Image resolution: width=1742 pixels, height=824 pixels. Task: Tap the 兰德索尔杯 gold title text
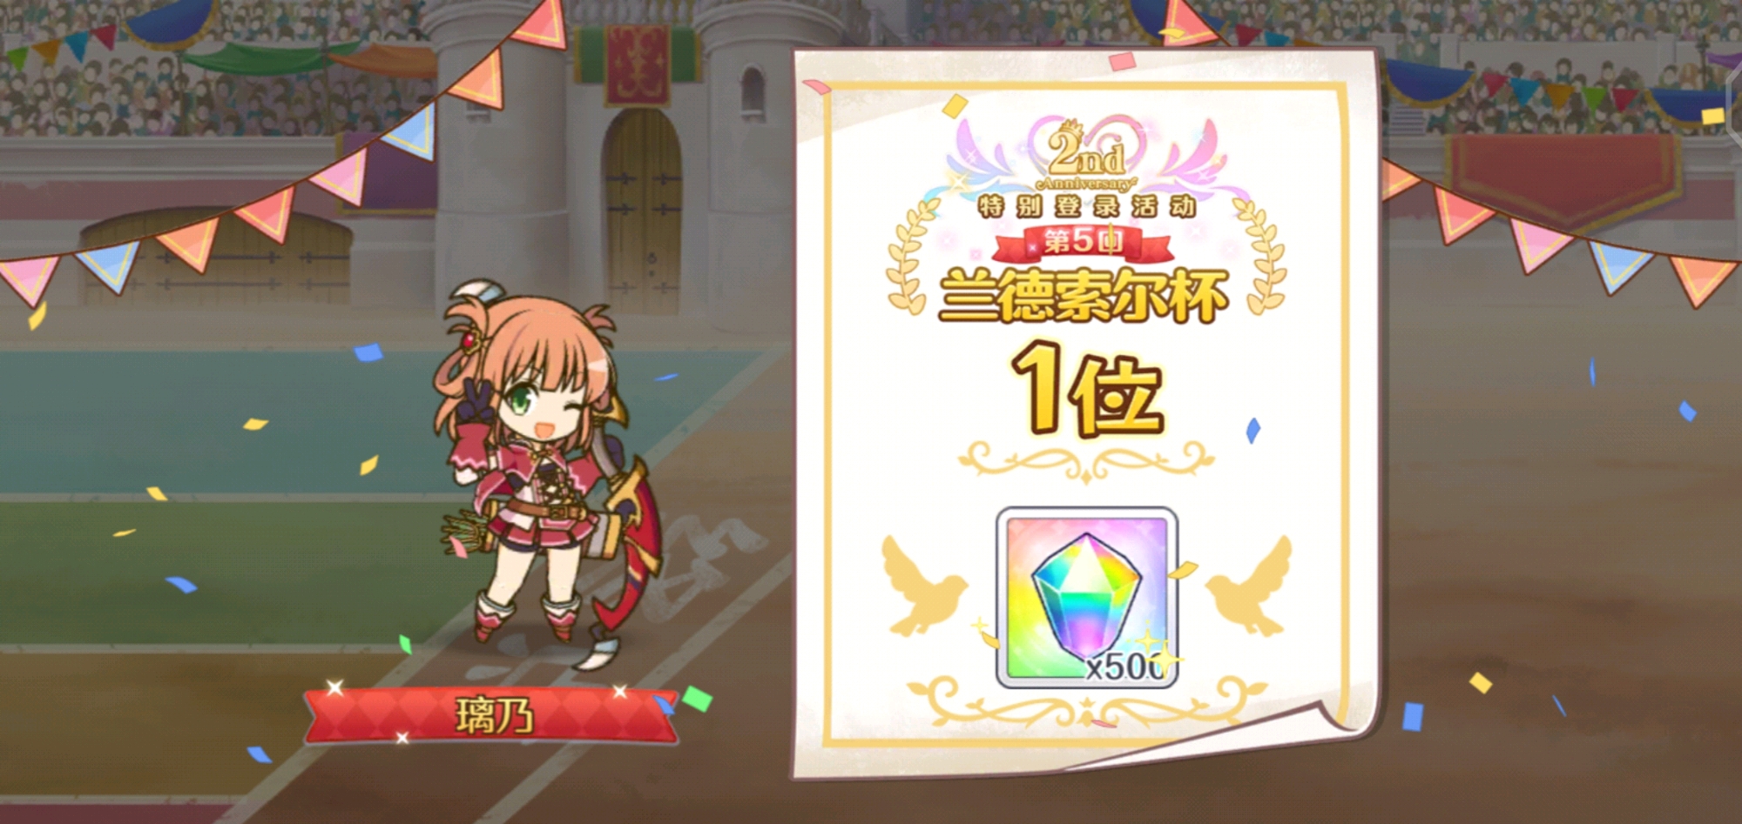tap(1084, 296)
